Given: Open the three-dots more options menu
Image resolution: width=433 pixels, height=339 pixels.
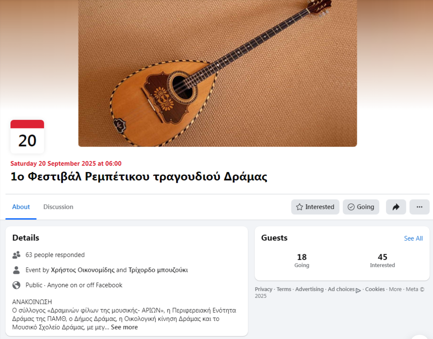Looking at the screenshot, I should coord(419,207).
